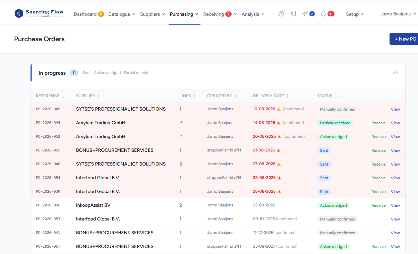
Task: Open the notifications bell icon
Action: pyautogui.click(x=323, y=14)
